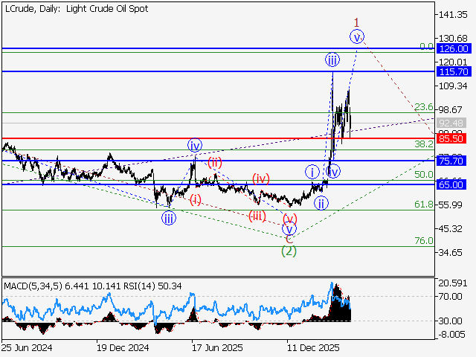This screenshot has width=476, height=357.
Task: Click the 11 Dec 2025 date marker
Action: pos(312,347)
